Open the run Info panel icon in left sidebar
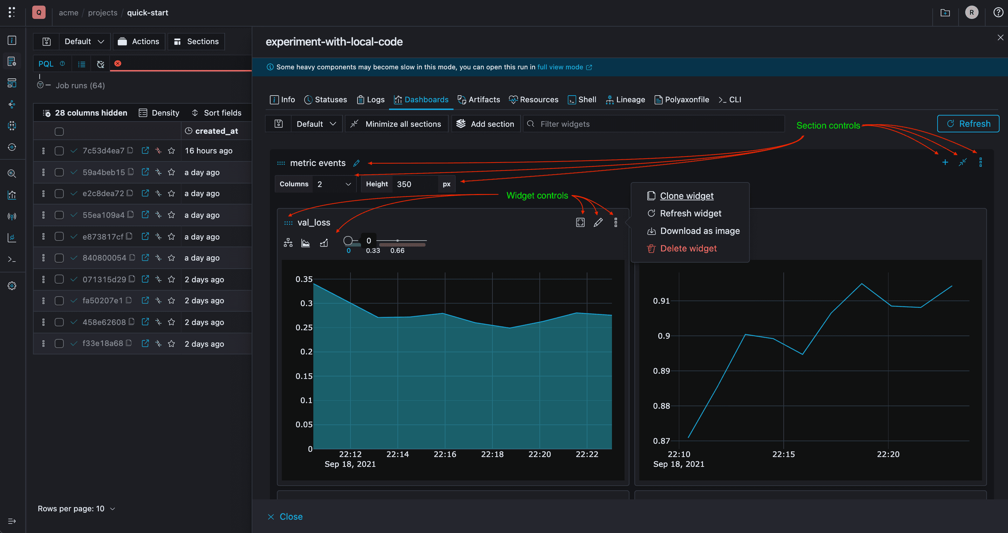Image resolution: width=1008 pixels, height=533 pixels. pyautogui.click(x=12, y=40)
